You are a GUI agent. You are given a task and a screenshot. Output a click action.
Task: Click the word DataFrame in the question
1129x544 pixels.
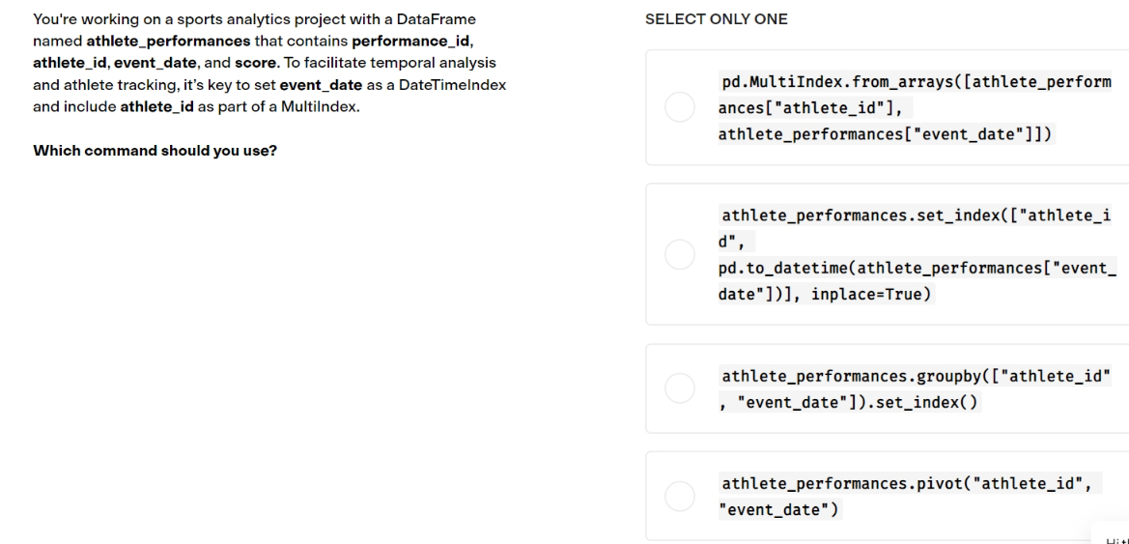coord(437,18)
